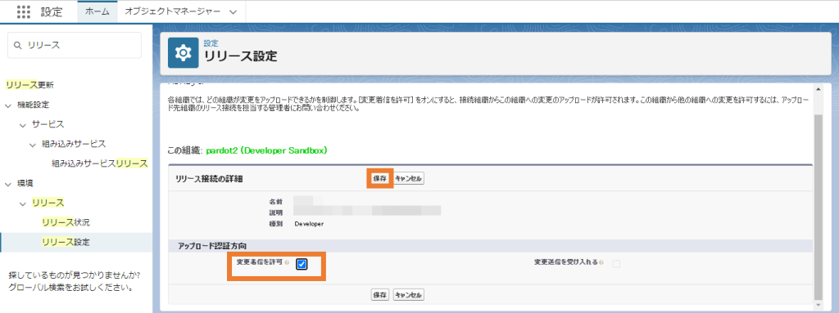Open 組み込みサービスリリース in the sidebar
Viewport: 839px width, 313px height.
tap(99, 163)
